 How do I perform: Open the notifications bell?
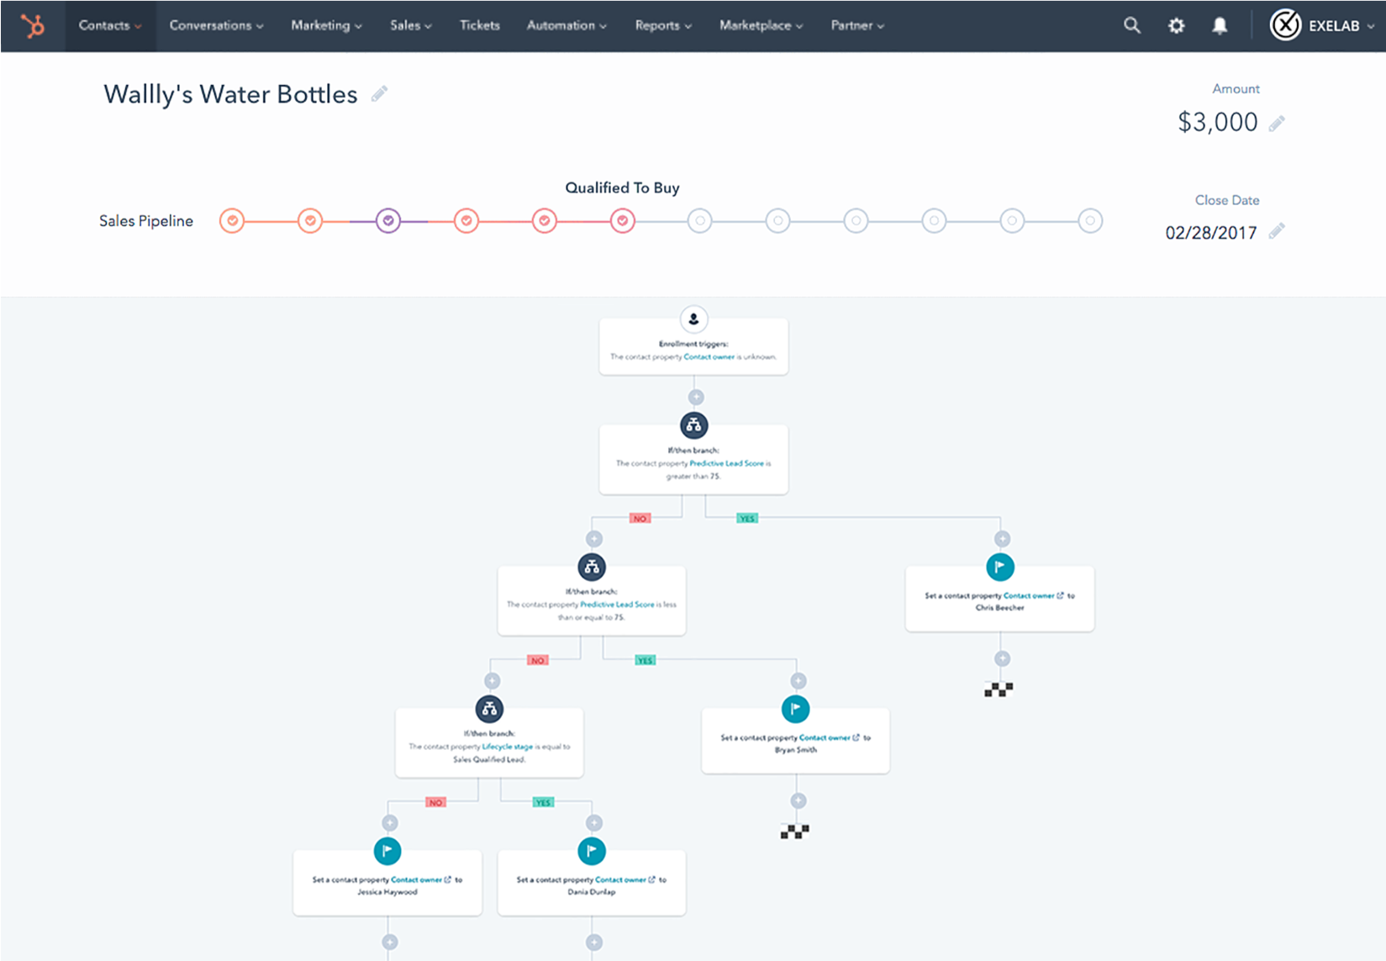(1220, 26)
